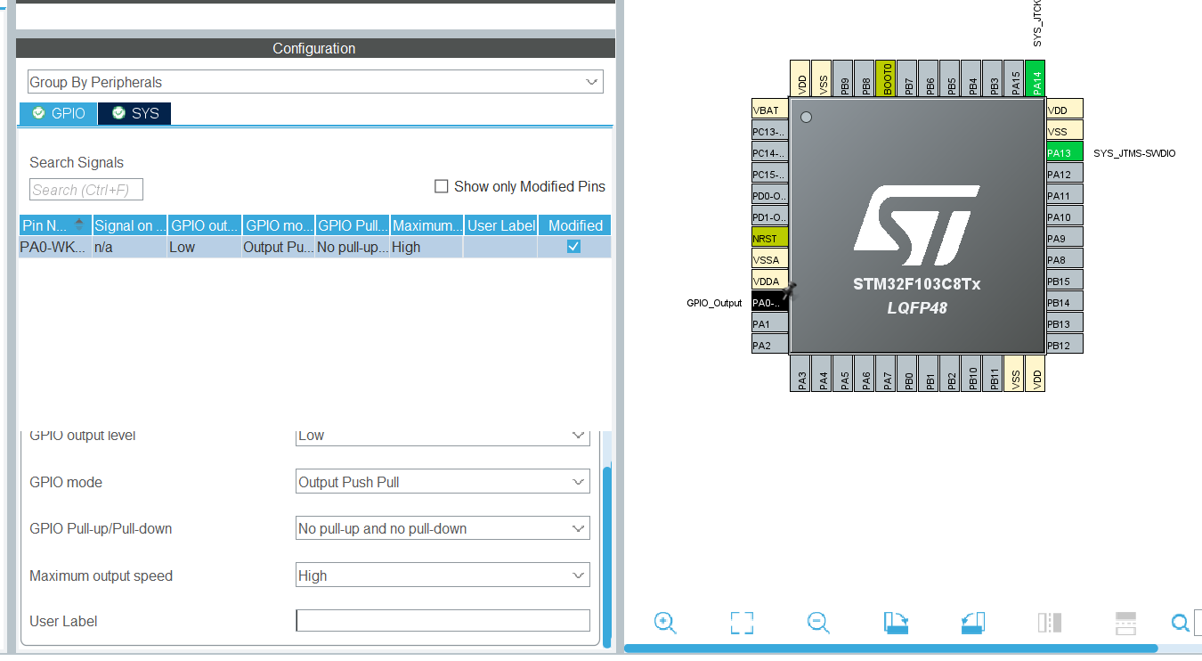
Task: Click the User Label column header
Action: point(501,225)
